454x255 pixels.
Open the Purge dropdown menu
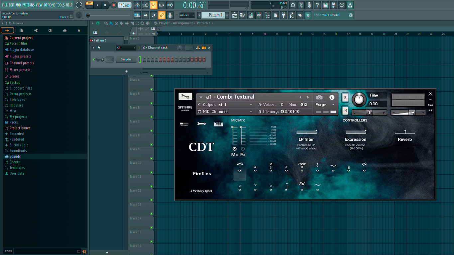point(325,105)
